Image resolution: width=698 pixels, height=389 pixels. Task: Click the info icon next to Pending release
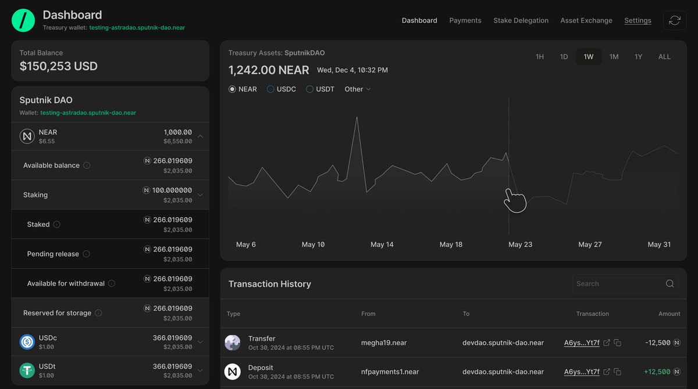86,254
